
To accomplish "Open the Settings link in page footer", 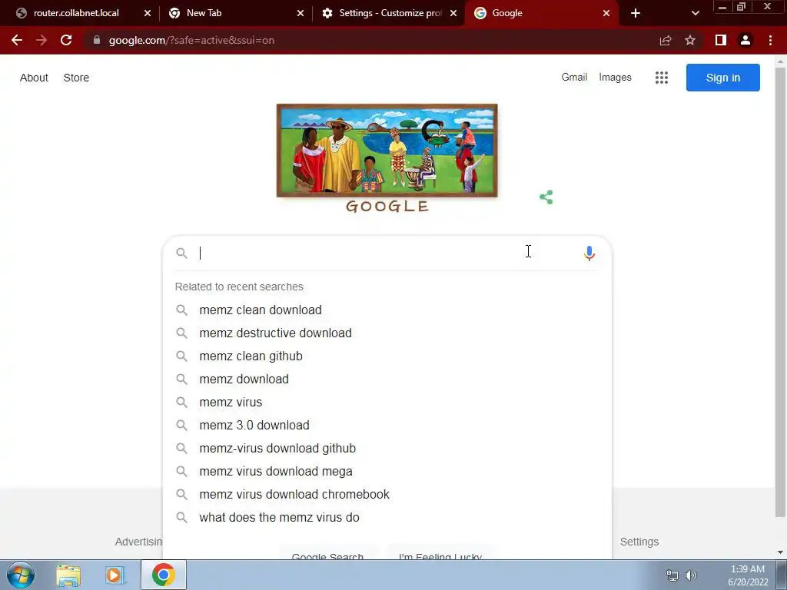I will coord(639,542).
